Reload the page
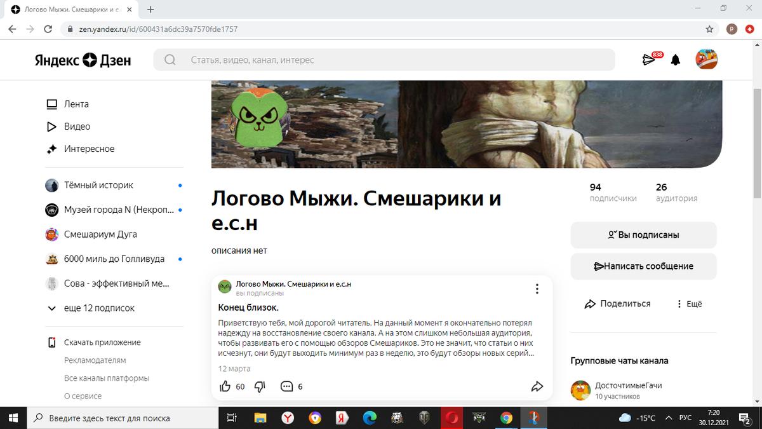This screenshot has height=429, width=762. 48,29
